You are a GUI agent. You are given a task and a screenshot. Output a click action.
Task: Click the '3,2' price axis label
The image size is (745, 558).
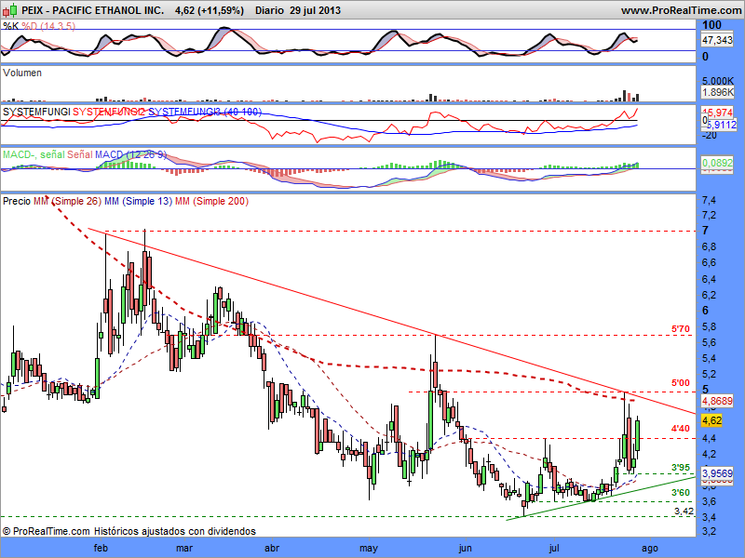click(709, 531)
